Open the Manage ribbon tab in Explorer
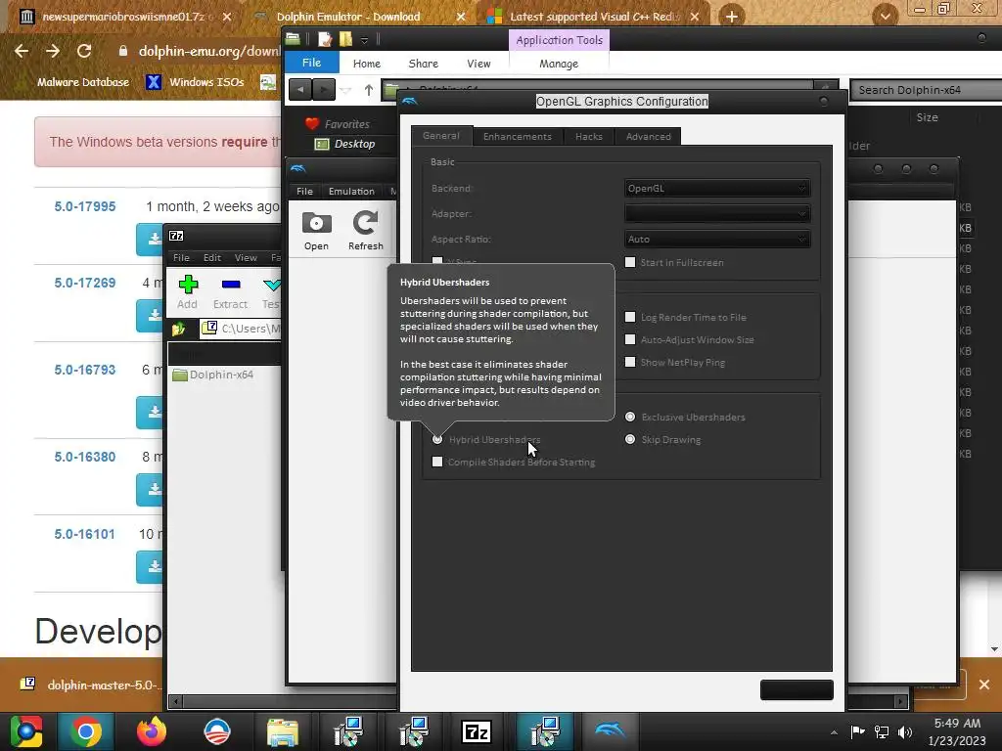This screenshot has height=751, width=1002. (x=559, y=64)
